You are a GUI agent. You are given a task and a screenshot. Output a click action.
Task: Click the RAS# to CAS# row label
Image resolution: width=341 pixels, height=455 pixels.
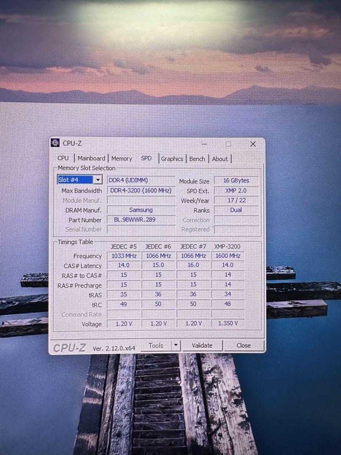pyautogui.click(x=82, y=276)
